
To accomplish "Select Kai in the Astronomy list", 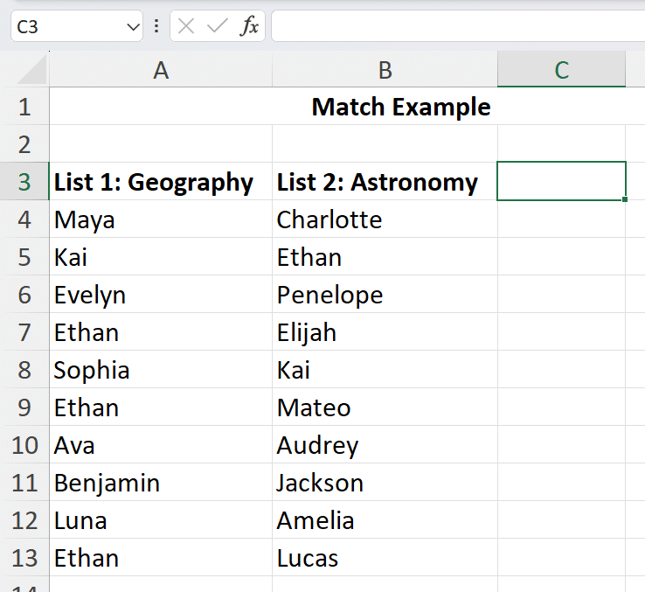I will (x=385, y=369).
